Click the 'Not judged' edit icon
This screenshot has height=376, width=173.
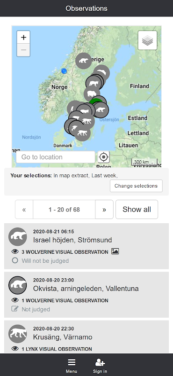coord(15,309)
